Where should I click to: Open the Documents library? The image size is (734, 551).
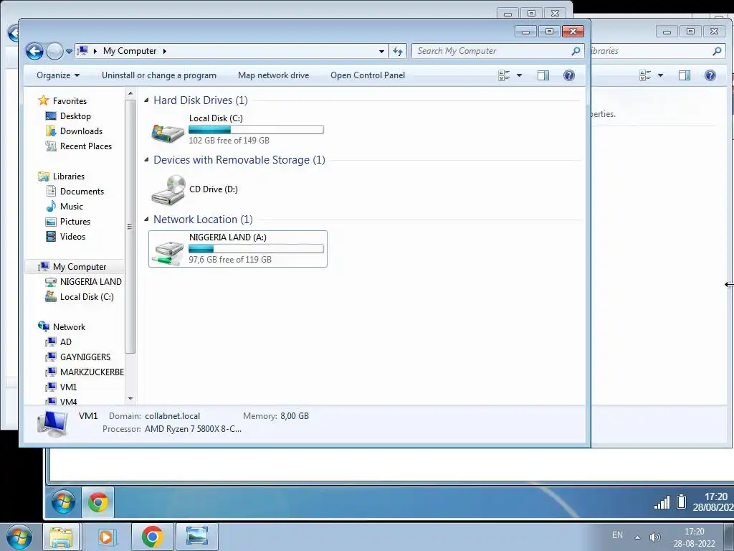(x=82, y=191)
